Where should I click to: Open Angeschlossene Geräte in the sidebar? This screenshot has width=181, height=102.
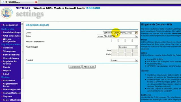tap(11, 85)
